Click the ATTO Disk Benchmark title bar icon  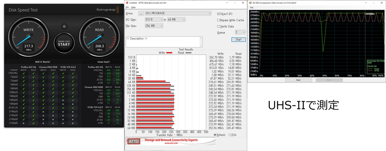pyautogui.click(x=127, y=3)
